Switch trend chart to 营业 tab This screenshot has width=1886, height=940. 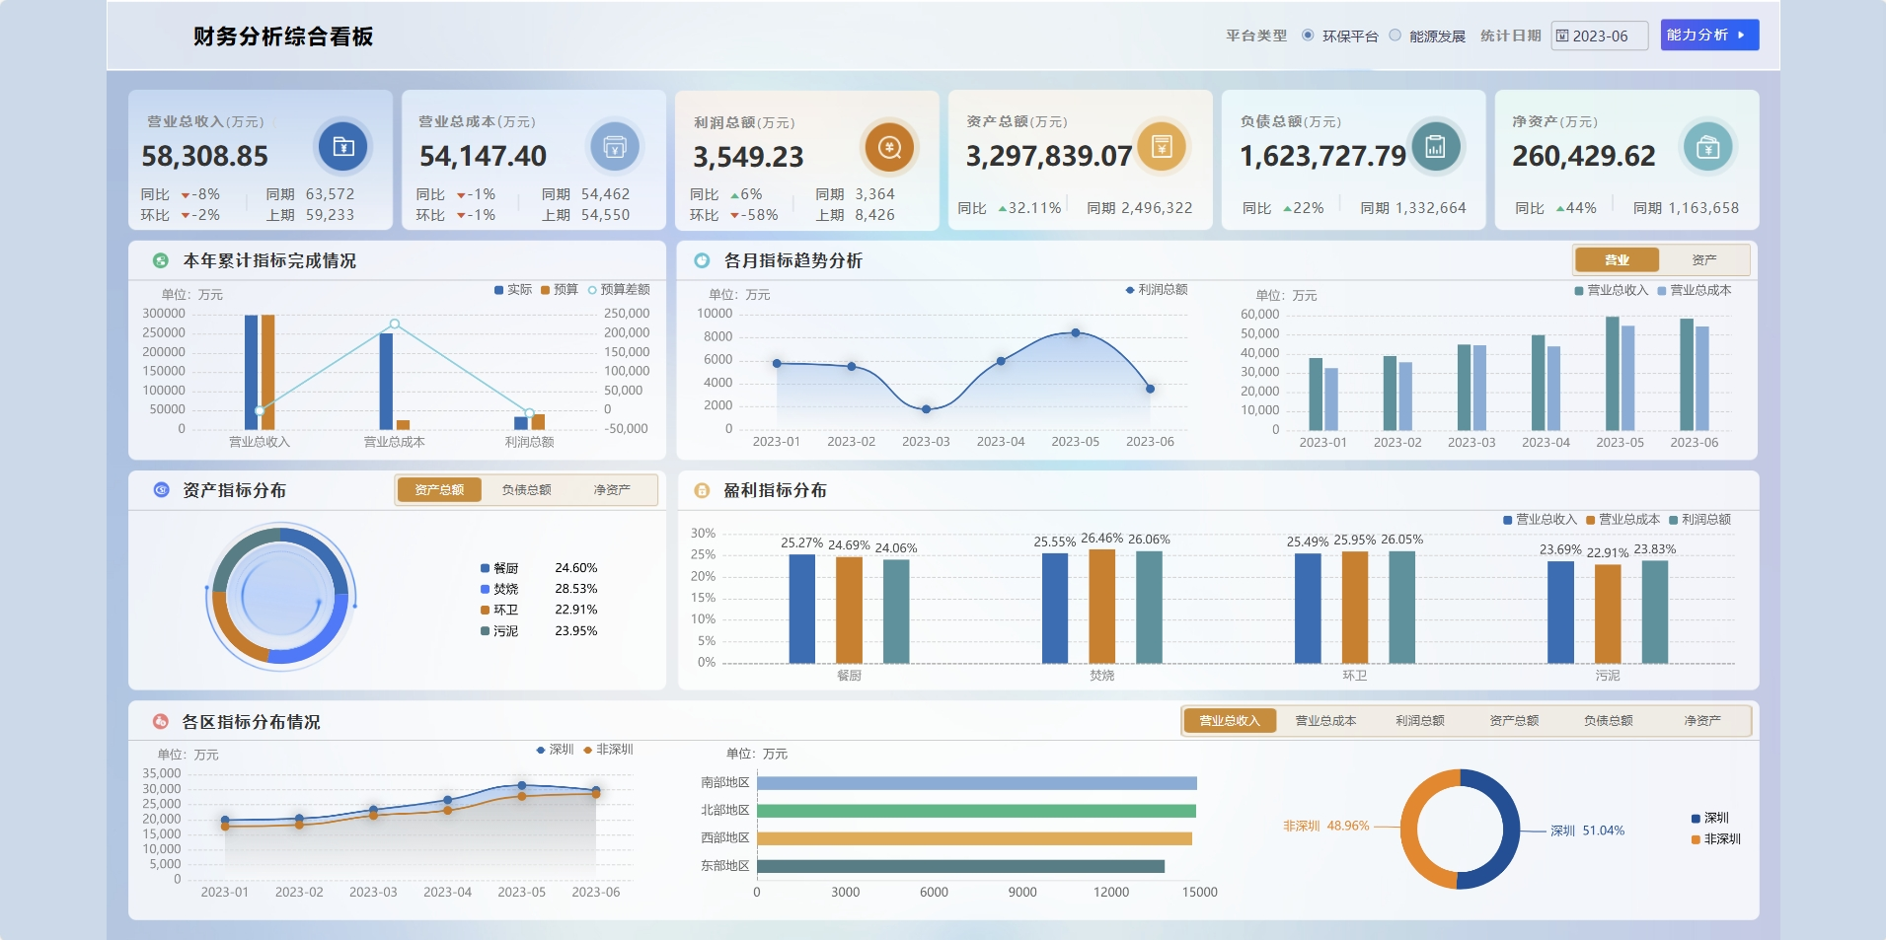click(x=1617, y=259)
